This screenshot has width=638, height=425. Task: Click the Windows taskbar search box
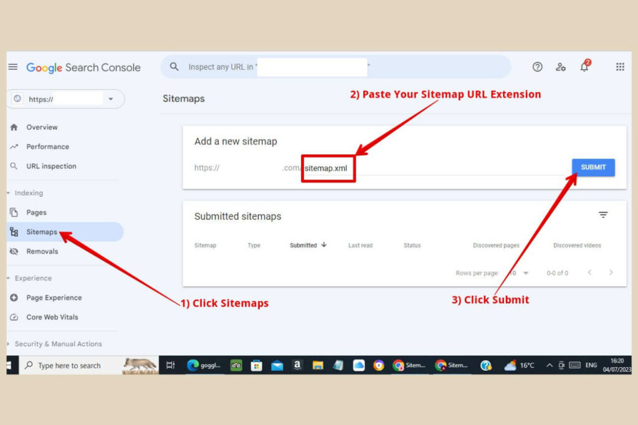(88, 365)
